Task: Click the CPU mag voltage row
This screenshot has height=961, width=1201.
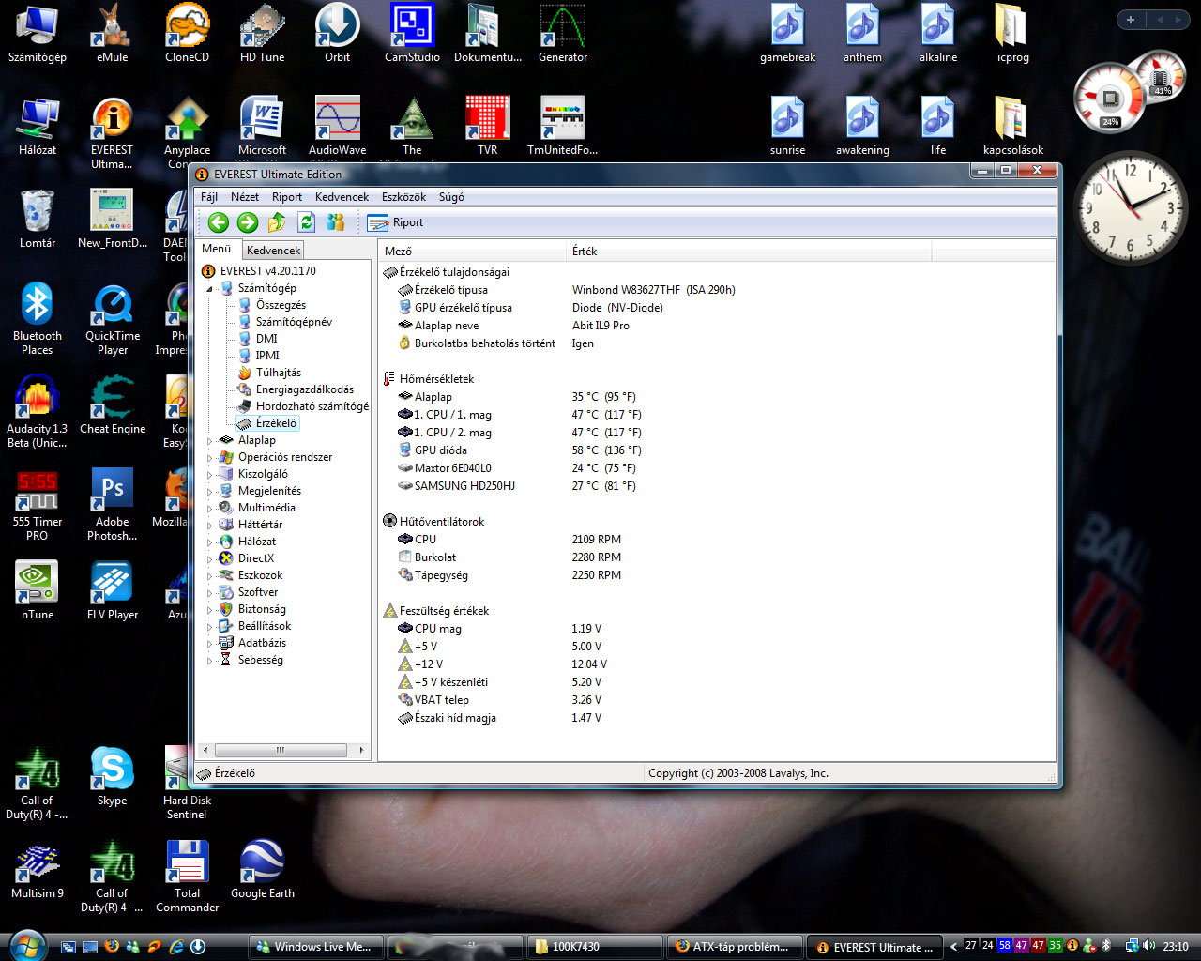Action: coord(717,629)
